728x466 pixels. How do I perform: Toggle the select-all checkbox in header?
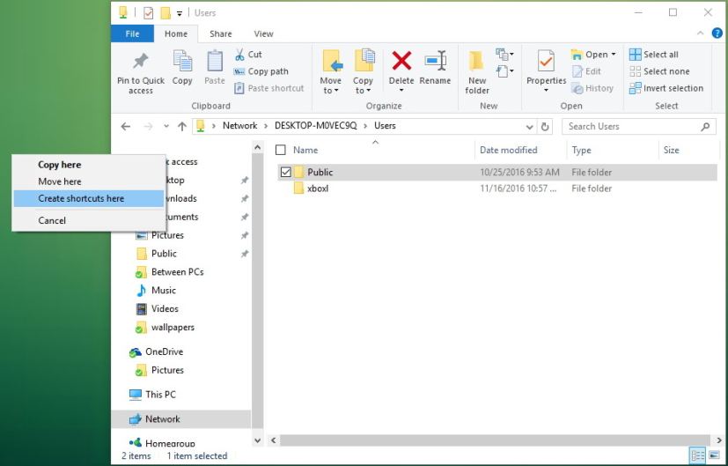pyautogui.click(x=281, y=150)
